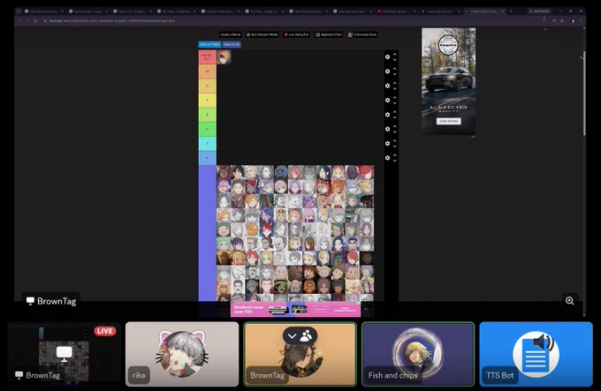Viewport: 601px width, 391px height.
Task: Bookmark the page with the star icon
Action: [562, 20]
